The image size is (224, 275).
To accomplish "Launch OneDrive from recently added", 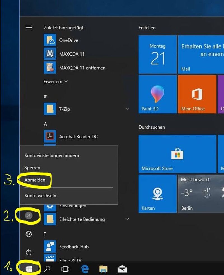I will coord(50,40).
